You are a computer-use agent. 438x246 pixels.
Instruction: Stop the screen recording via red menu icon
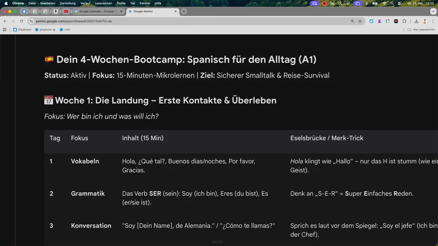click(x=324, y=3)
